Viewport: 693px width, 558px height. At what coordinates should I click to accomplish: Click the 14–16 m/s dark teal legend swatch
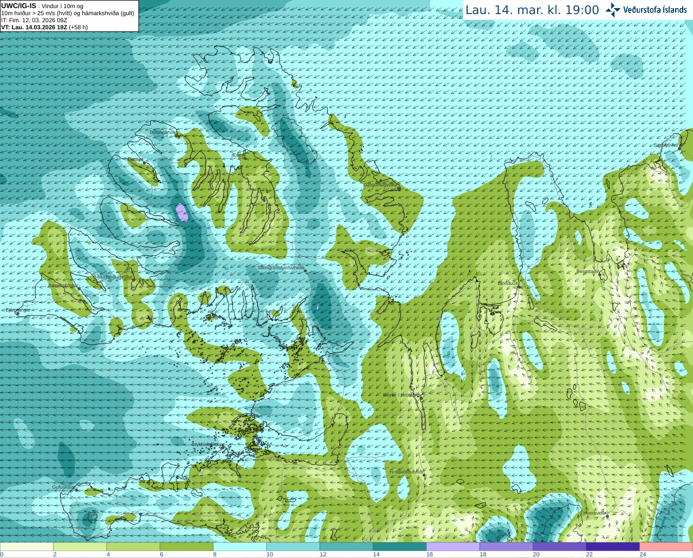pyautogui.click(x=400, y=547)
